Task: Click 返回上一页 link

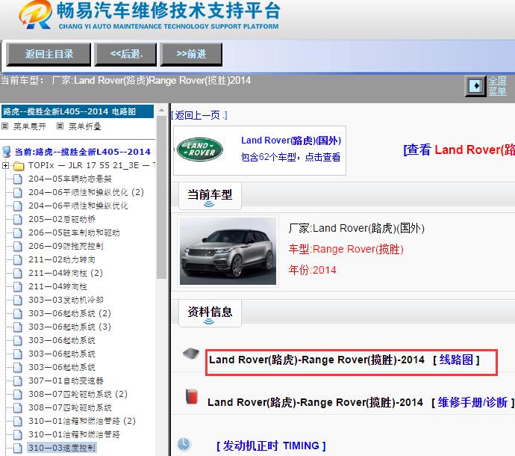Action: (x=199, y=115)
